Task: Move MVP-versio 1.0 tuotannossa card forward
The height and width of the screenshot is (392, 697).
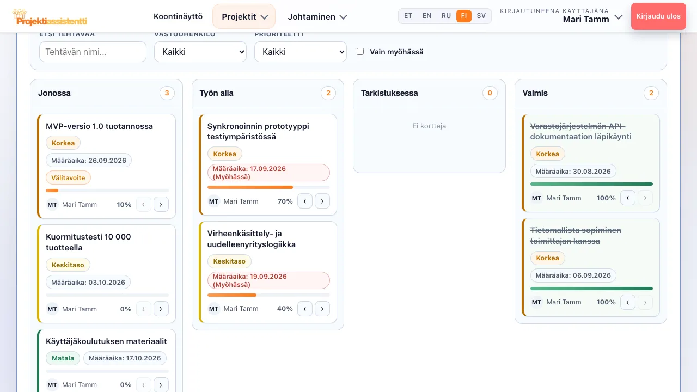Action: (x=161, y=205)
